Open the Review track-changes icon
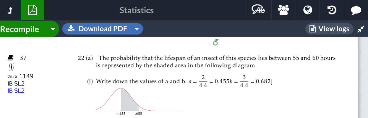Image resolution: width=368 pixels, height=118 pixels. 258,10
